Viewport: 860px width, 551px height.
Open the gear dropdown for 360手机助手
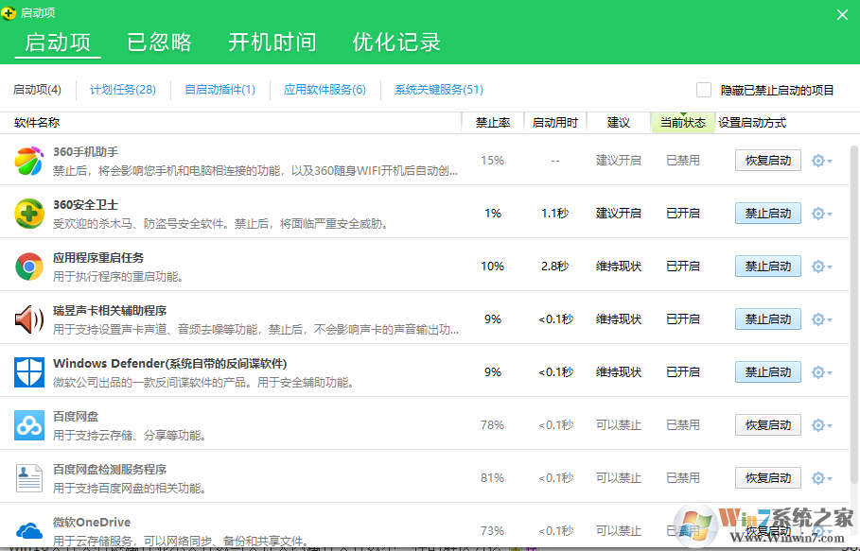(x=821, y=161)
